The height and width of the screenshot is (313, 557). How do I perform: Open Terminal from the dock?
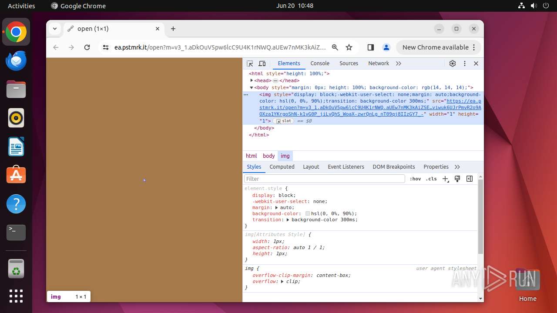pyautogui.click(x=16, y=233)
